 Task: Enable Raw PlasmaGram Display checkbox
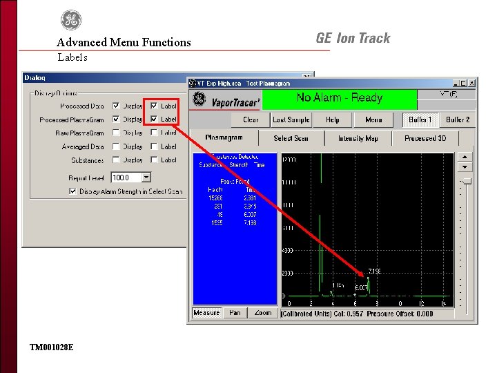pyautogui.click(x=116, y=133)
